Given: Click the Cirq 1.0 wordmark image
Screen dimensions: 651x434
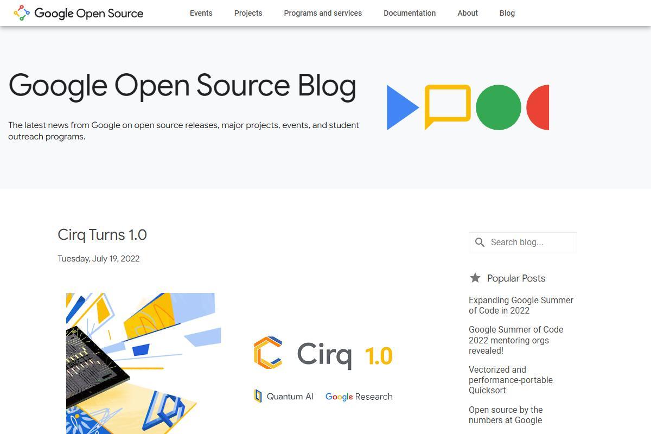Looking at the screenshot, I should click(x=344, y=355).
